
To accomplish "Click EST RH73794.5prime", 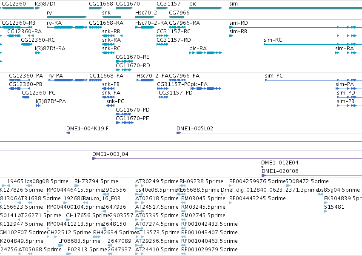I will coord(96,181).
